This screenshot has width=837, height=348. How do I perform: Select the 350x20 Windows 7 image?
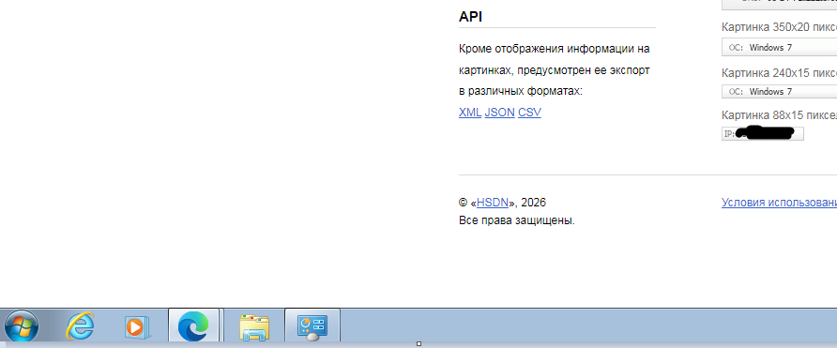(x=780, y=48)
